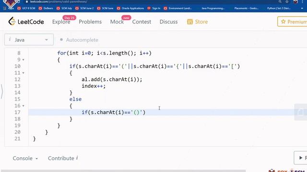Click the language info icon beside Java
This screenshot has height=172, width=307.
tap(10, 40)
